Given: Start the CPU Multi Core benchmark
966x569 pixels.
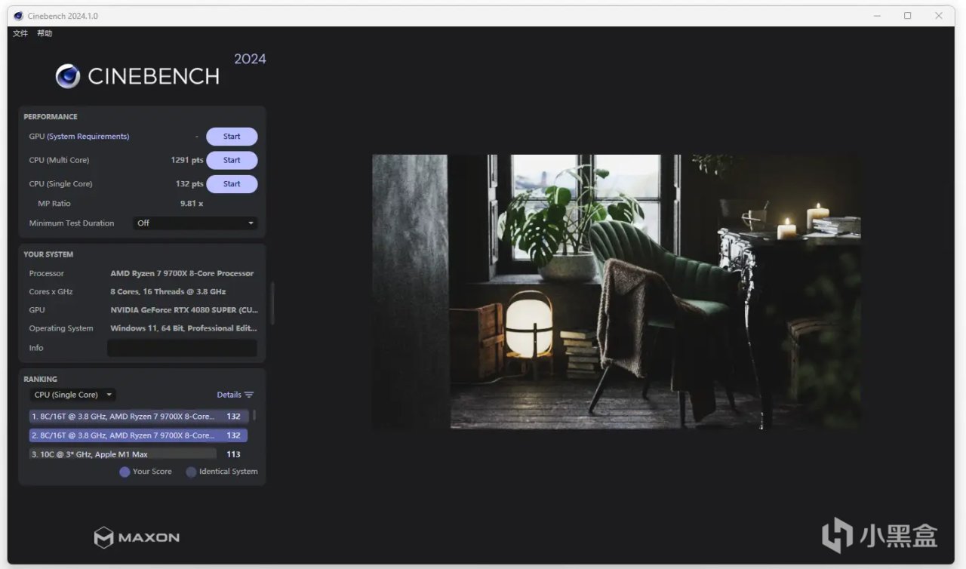Looking at the screenshot, I should tap(232, 160).
